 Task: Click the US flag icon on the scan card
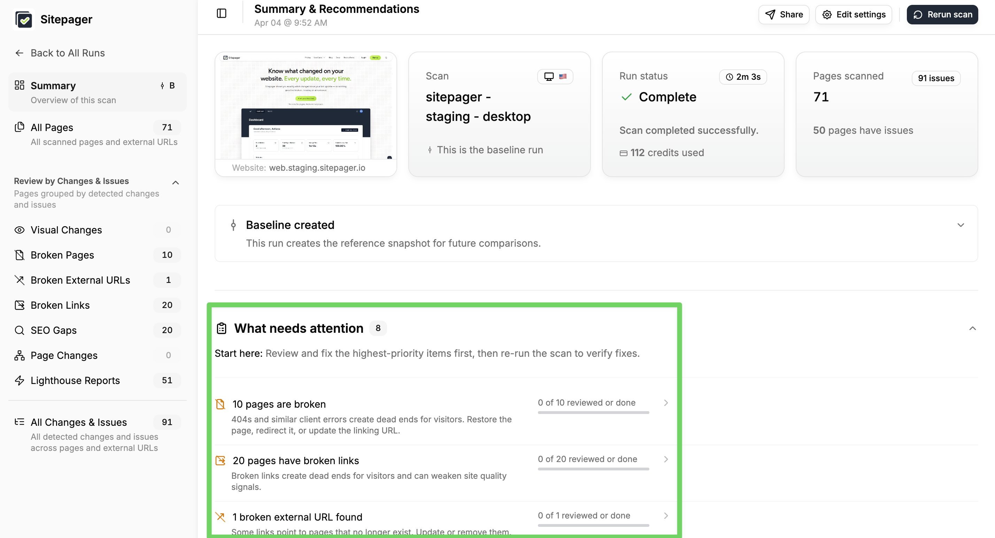562,76
